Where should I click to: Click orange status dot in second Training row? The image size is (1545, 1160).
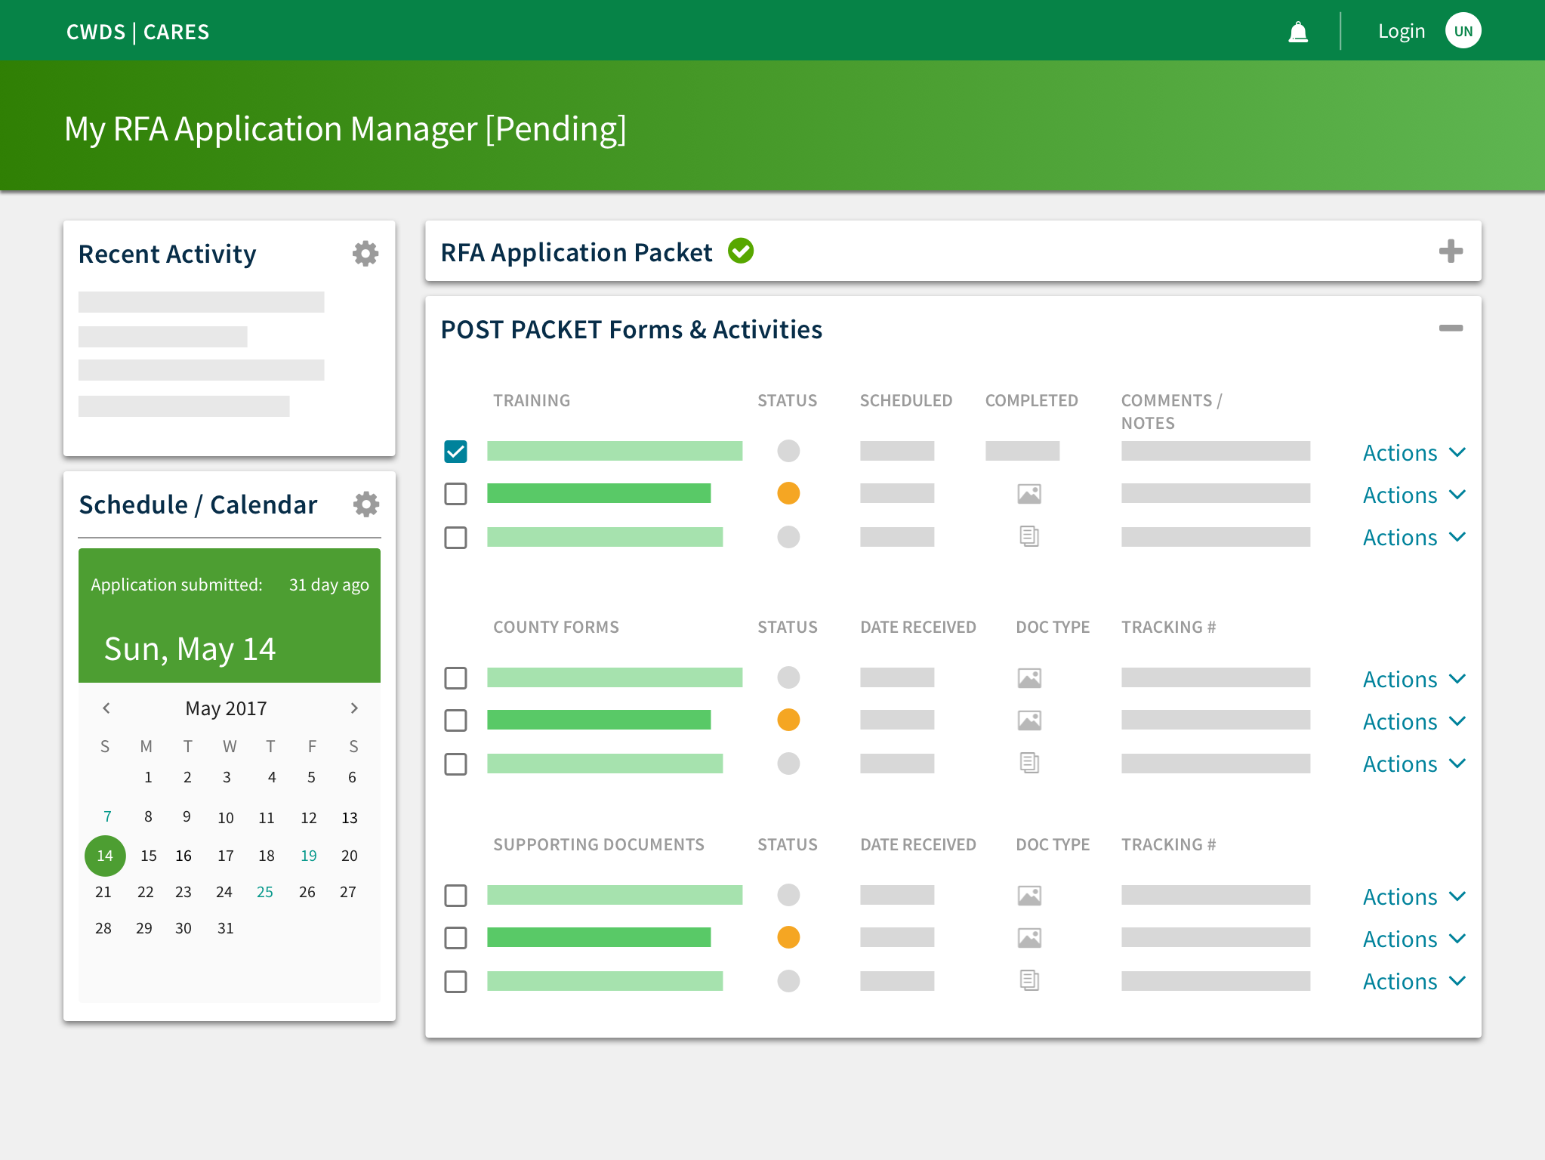[x=788, y=494]
